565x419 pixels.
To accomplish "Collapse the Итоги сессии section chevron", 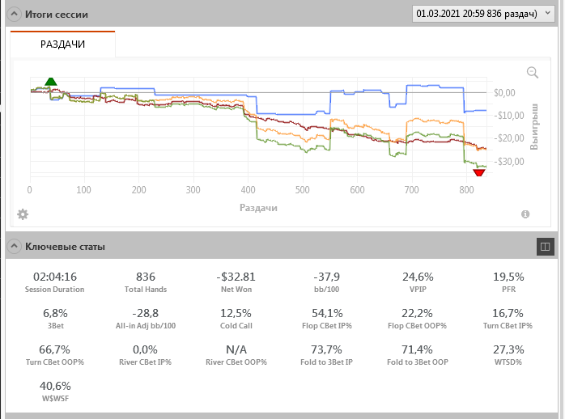I will (x=15, y=15).
